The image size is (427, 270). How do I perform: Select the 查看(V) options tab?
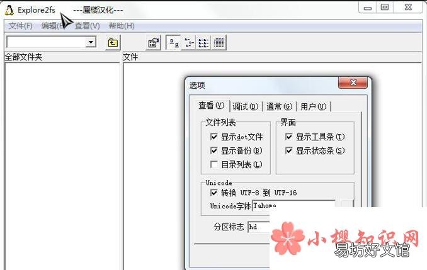[212, 105]
